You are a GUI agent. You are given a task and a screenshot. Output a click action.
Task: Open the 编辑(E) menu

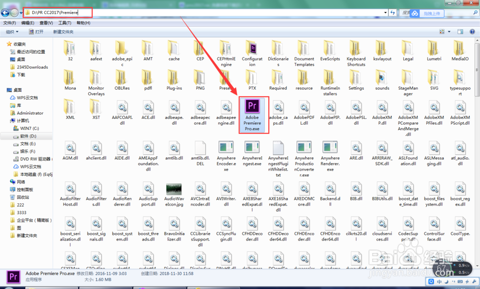(x=27, y=23)
